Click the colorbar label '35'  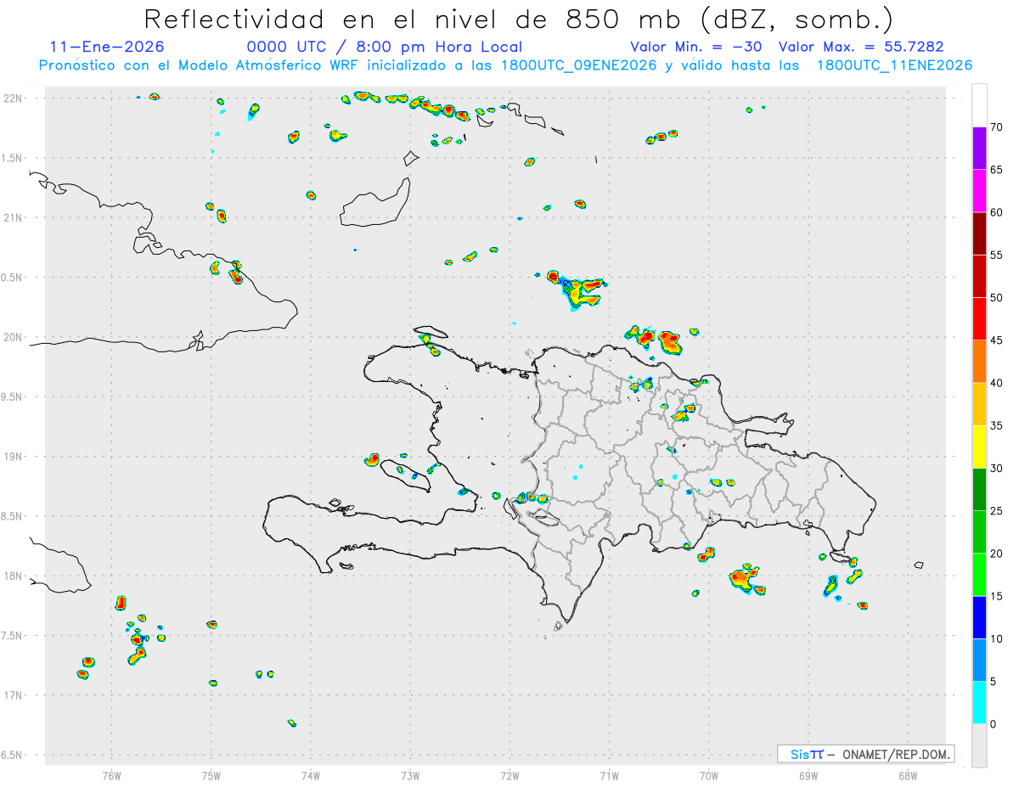click(996, 425)
